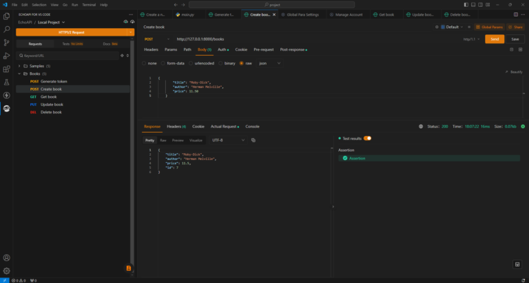Toggle the Test results switch
529x283 pixels.
click(367, 138)
